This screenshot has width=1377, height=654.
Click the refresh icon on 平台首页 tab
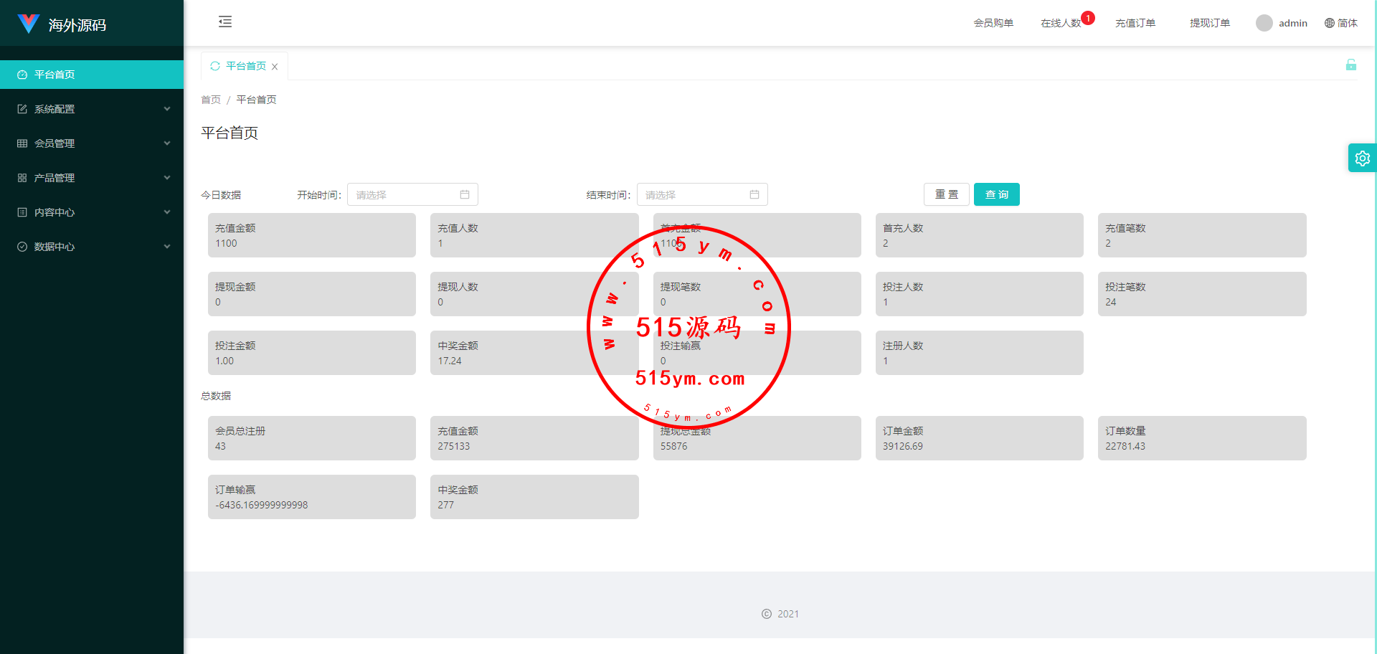[x=214, y=66]
